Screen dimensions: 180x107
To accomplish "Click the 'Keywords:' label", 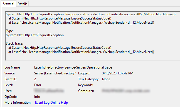I will pyautogui.click(x=86, y=85).
